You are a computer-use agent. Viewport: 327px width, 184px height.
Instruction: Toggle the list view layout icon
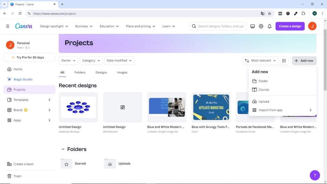(x=284, y=61)
